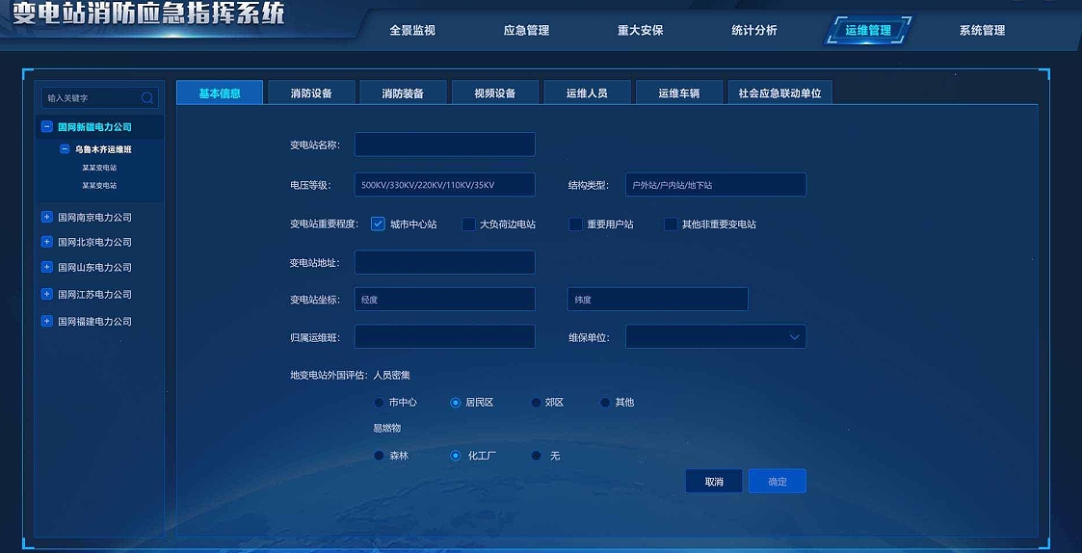Expand 国网江苏电力公司 node

point(47,294)
